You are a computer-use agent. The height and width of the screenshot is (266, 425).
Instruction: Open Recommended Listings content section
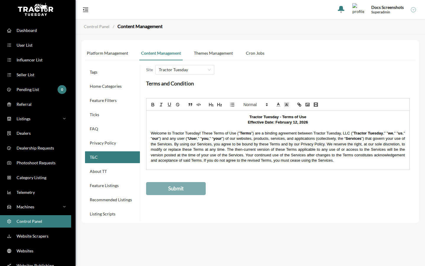click(x=112, y=200)
